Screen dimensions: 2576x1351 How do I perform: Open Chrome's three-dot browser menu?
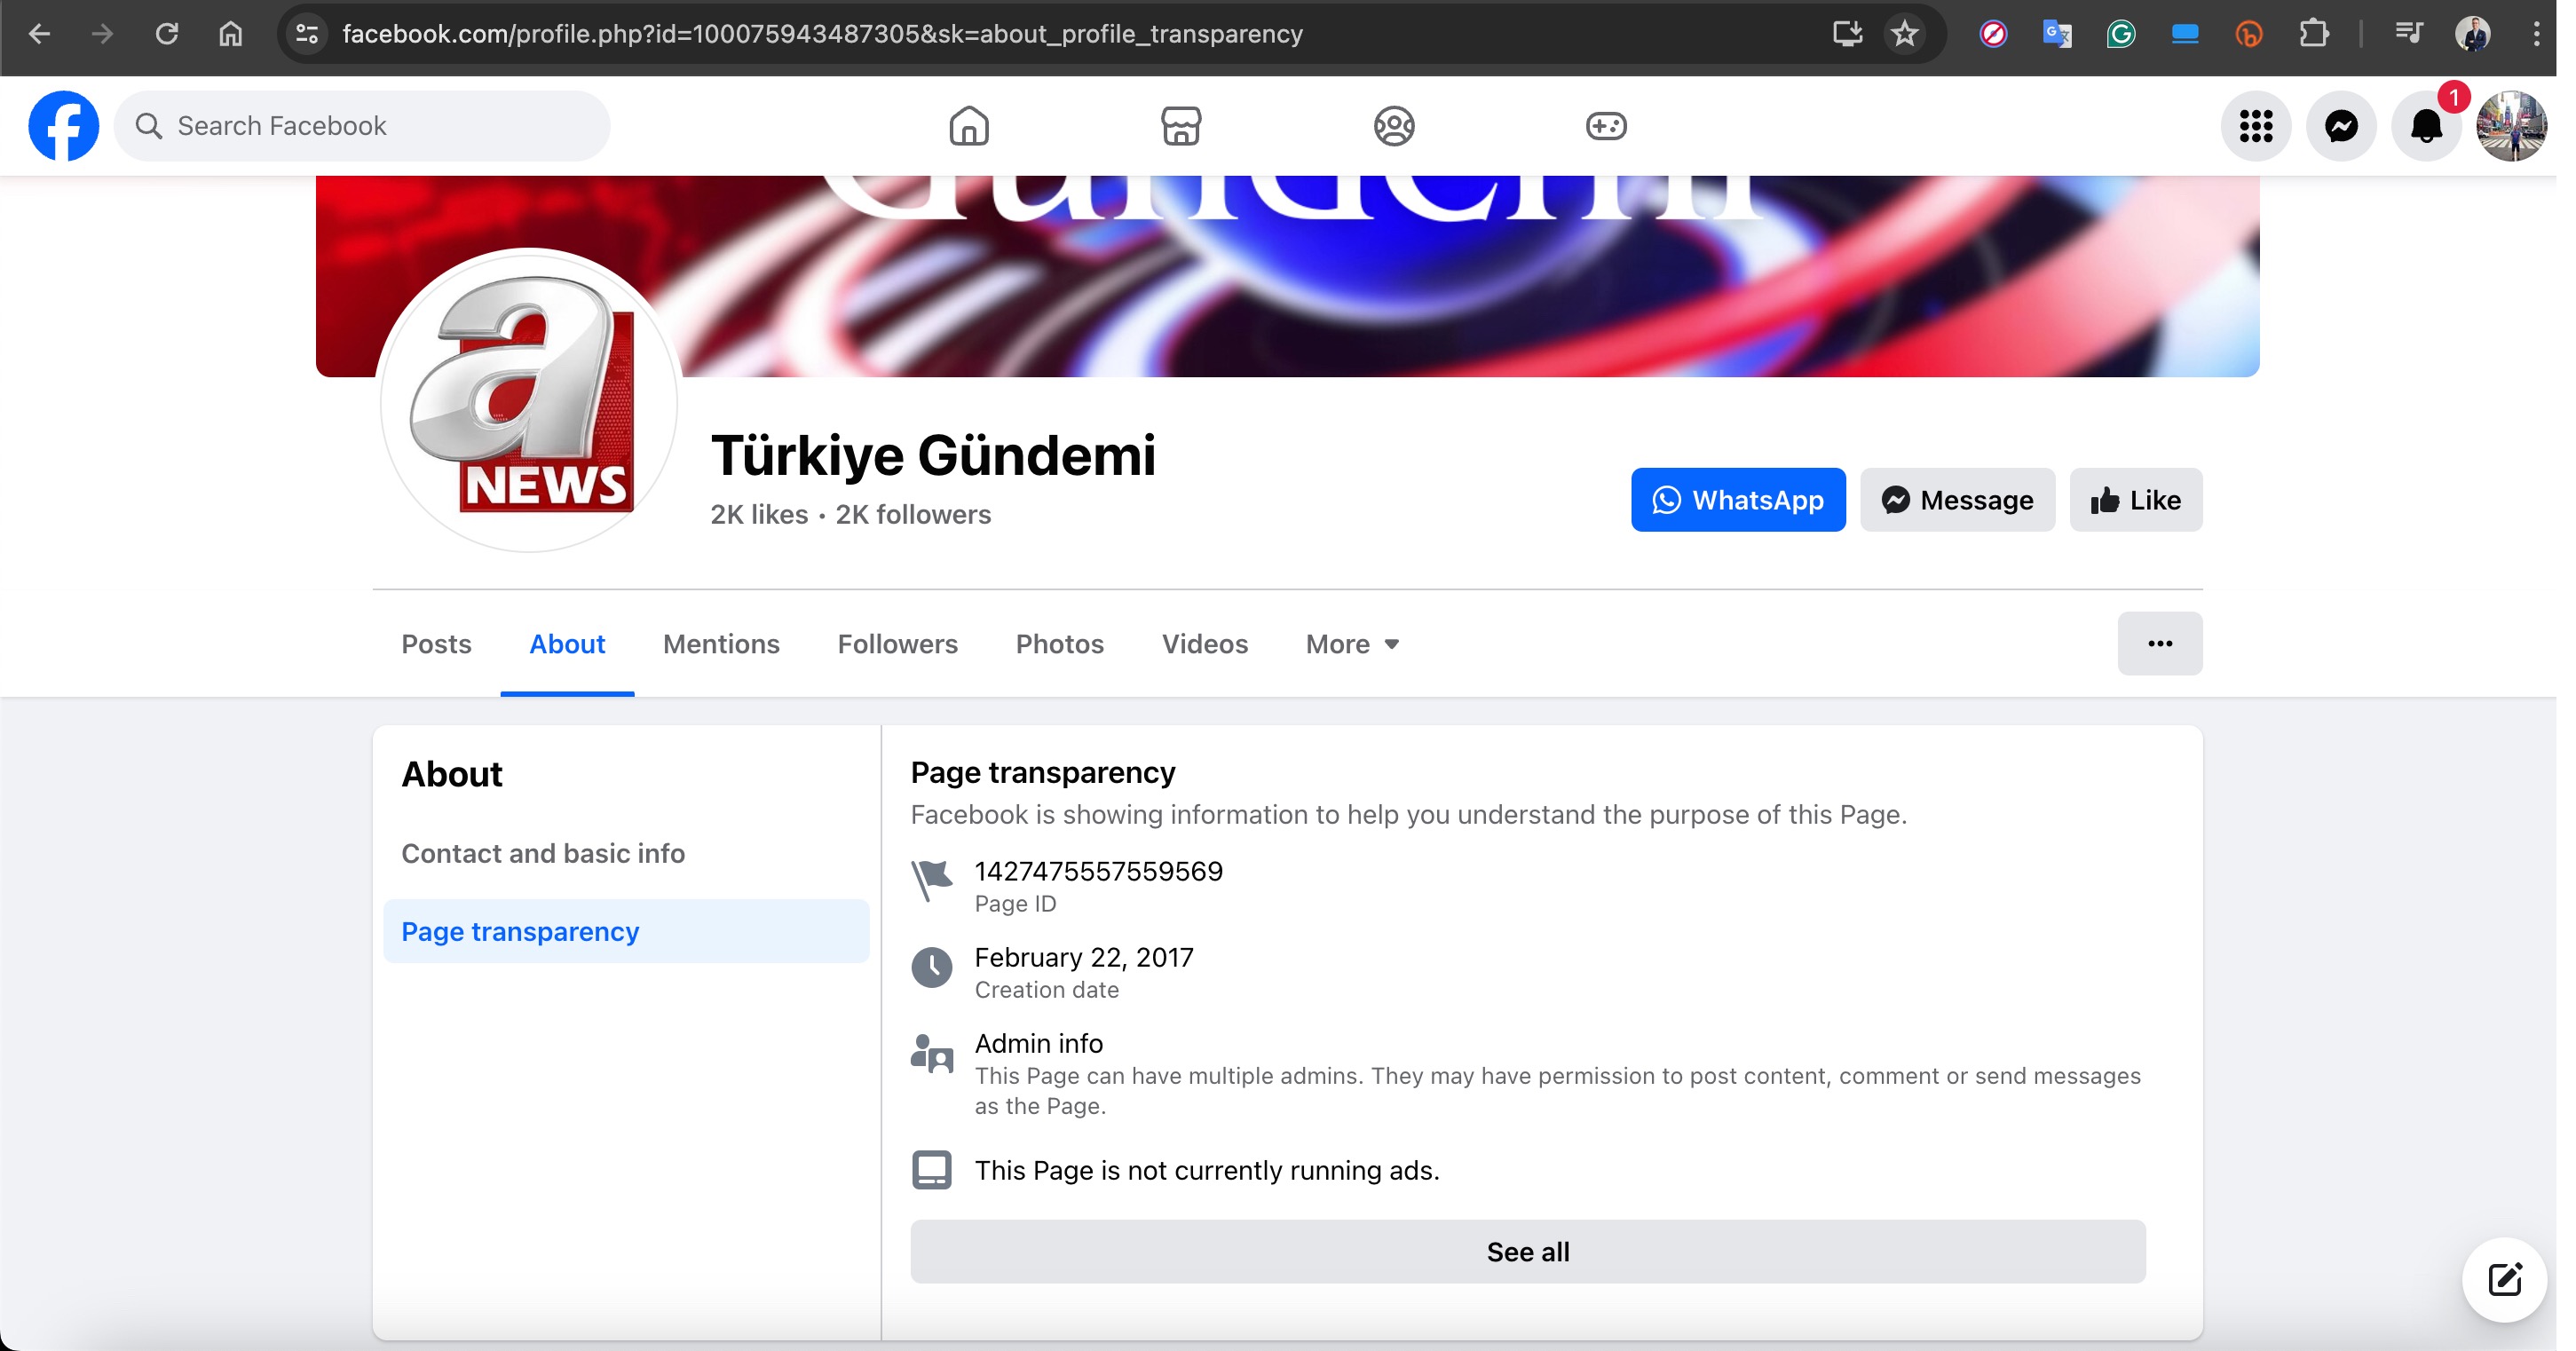2537,34
